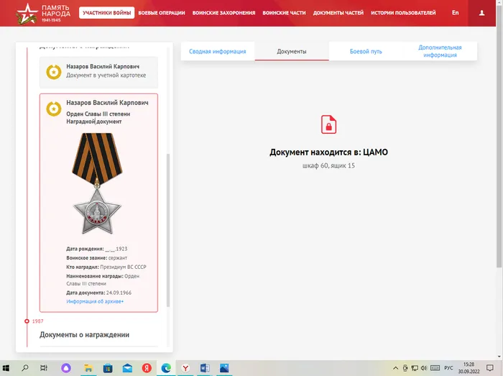The width and height of the screenshot is (503, 376).
Task: Click medal icon beside Орден Славы III степени
Action: pyautogui.click(x=53, y=109)
